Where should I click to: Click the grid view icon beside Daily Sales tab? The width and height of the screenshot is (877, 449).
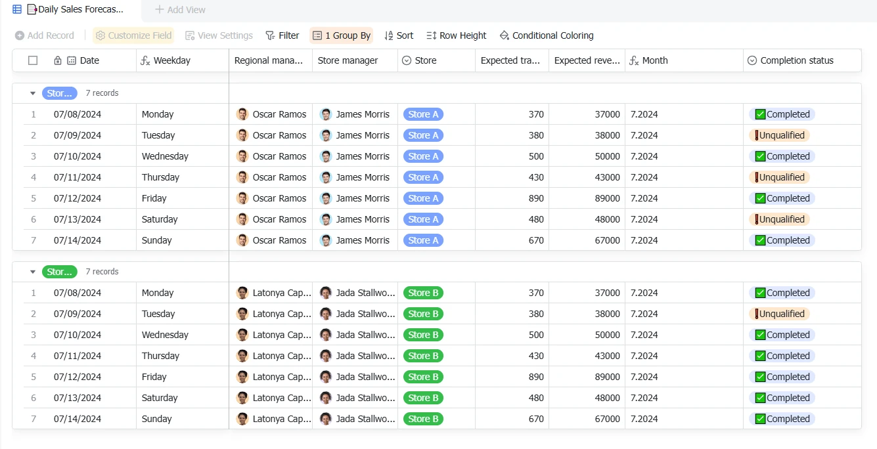click(x=17, y=9)
